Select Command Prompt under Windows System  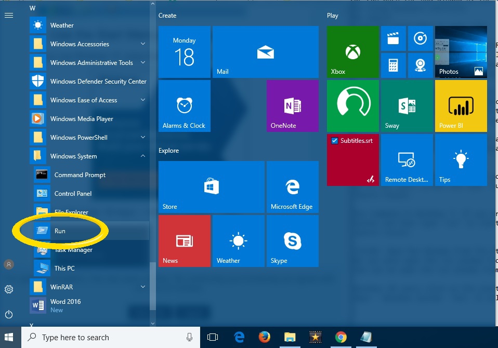tap(80, 175)
